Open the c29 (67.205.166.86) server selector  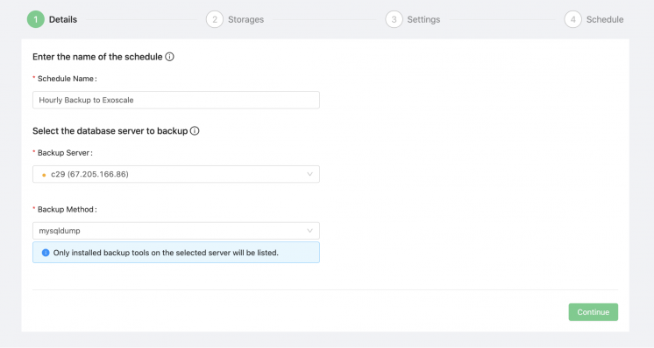pos(176,174)
